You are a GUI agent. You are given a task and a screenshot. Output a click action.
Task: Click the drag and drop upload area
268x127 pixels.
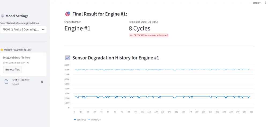tap(23, 60)
